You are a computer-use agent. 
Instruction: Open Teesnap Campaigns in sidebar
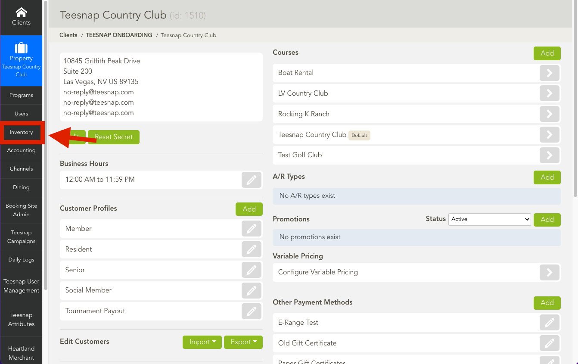[21, 237]
